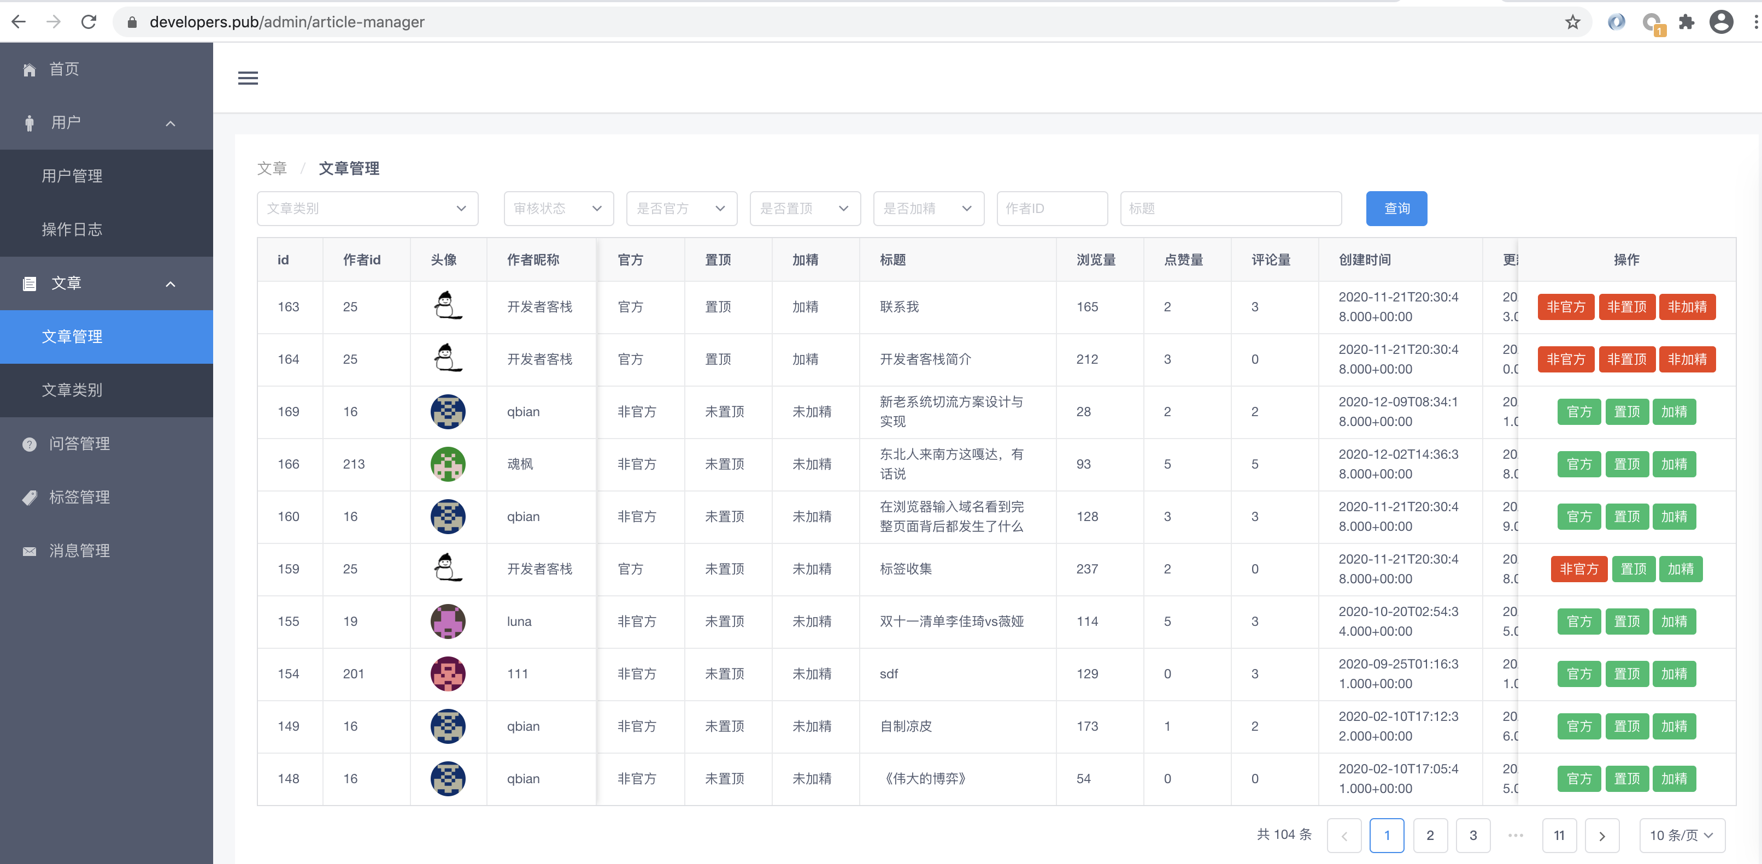Toggle 非官方 for article 163
This screenshot has height=864, width=1762.
pos(1565,307)
